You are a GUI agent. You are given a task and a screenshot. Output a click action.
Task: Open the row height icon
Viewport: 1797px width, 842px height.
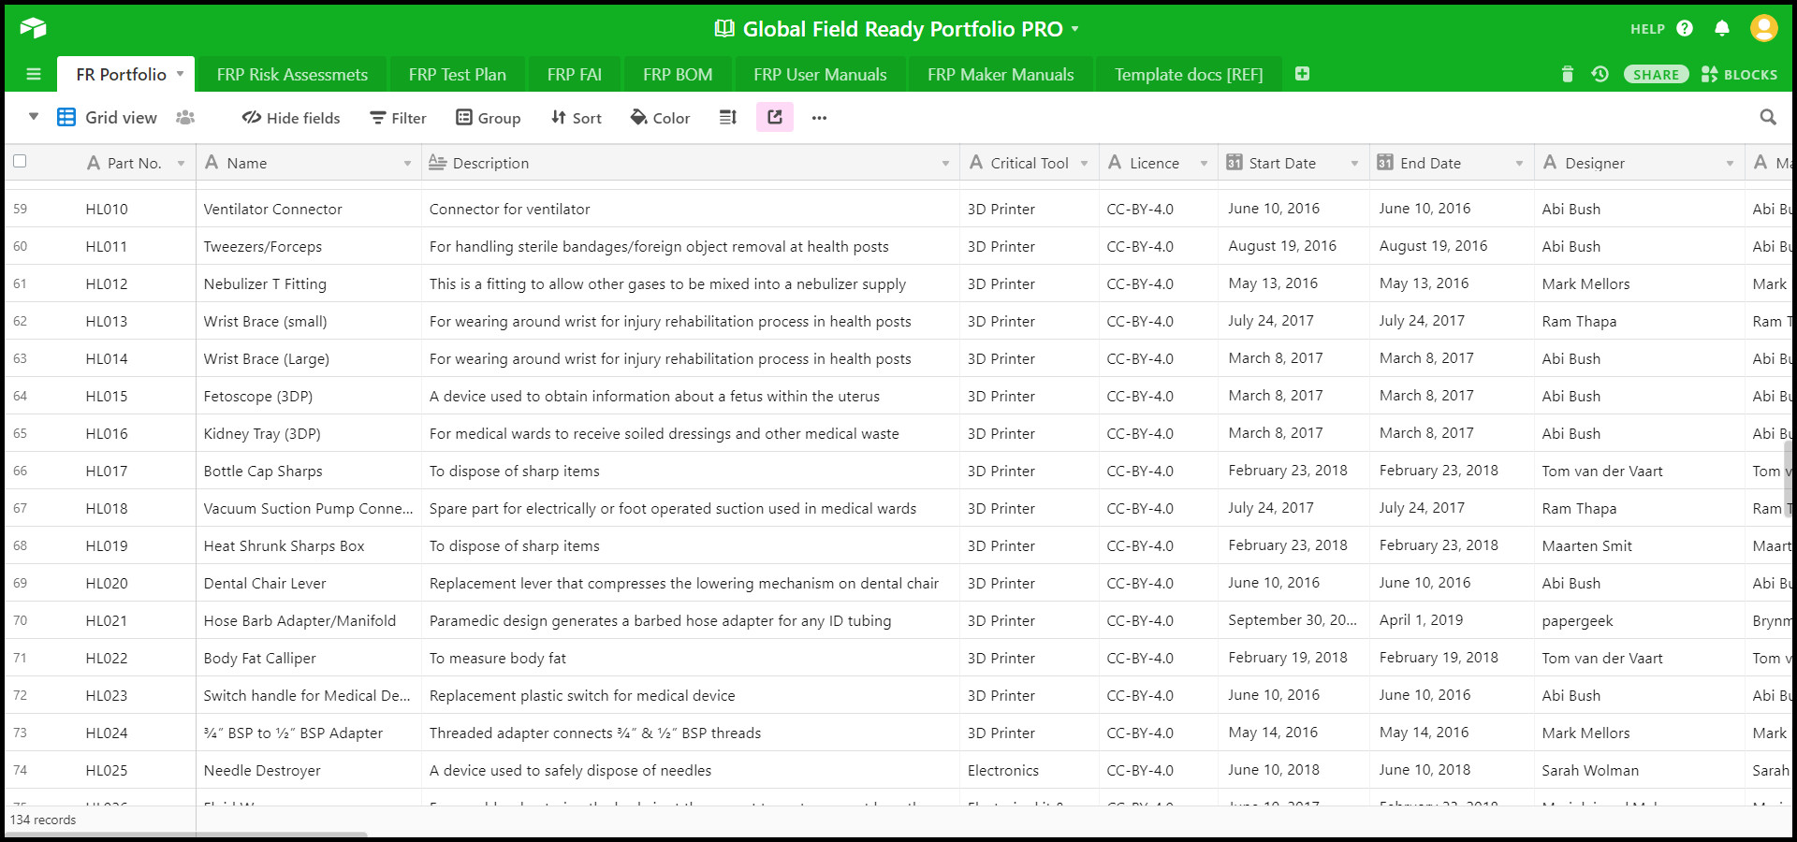(728, 117)
